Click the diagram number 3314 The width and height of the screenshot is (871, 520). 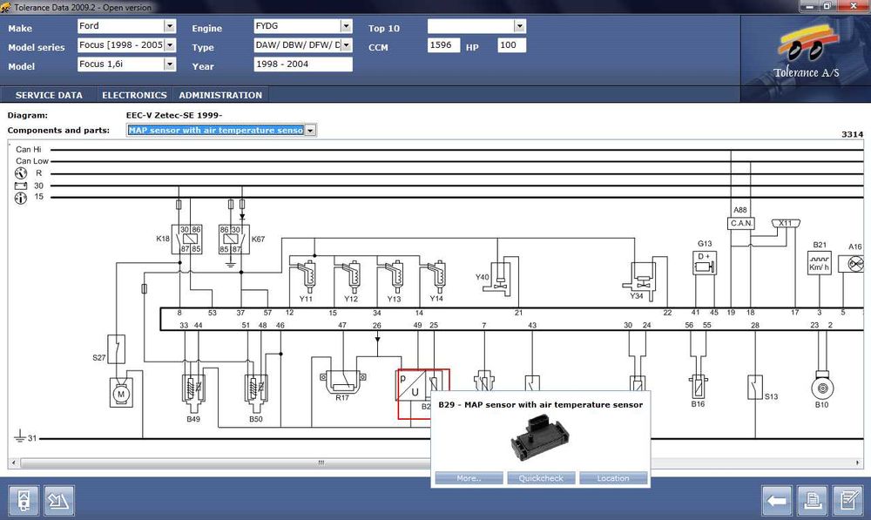coord(852,134)
